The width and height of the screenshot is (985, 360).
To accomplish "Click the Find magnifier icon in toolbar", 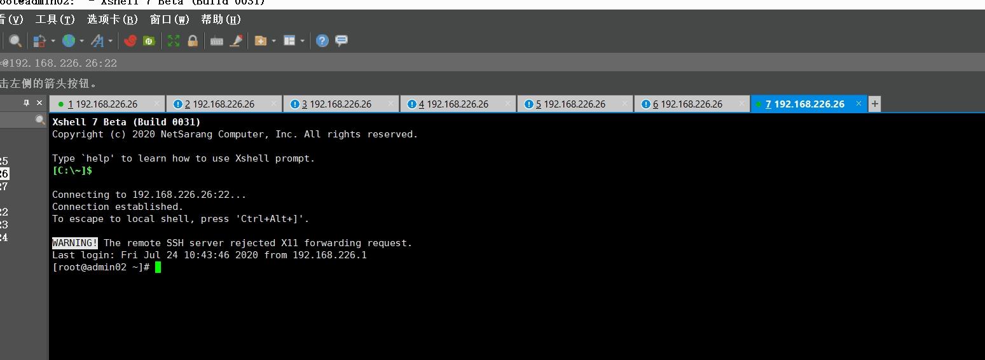I will [x=15, y=41].
